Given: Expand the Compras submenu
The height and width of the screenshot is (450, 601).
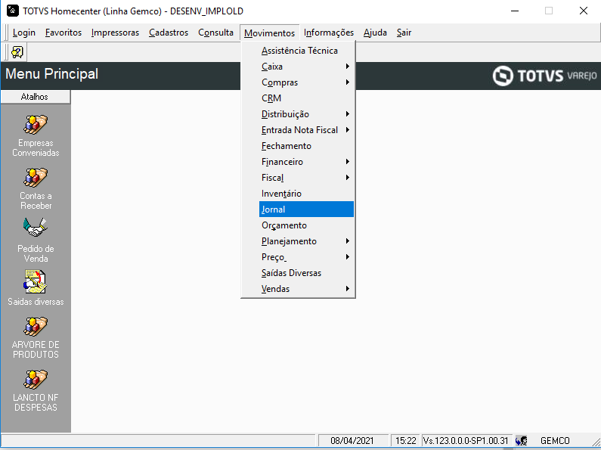Looking at the screenshot, I should click(x=306, y=82).
